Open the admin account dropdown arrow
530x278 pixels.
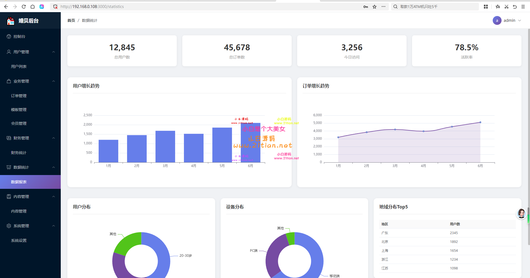pos(520,20)
